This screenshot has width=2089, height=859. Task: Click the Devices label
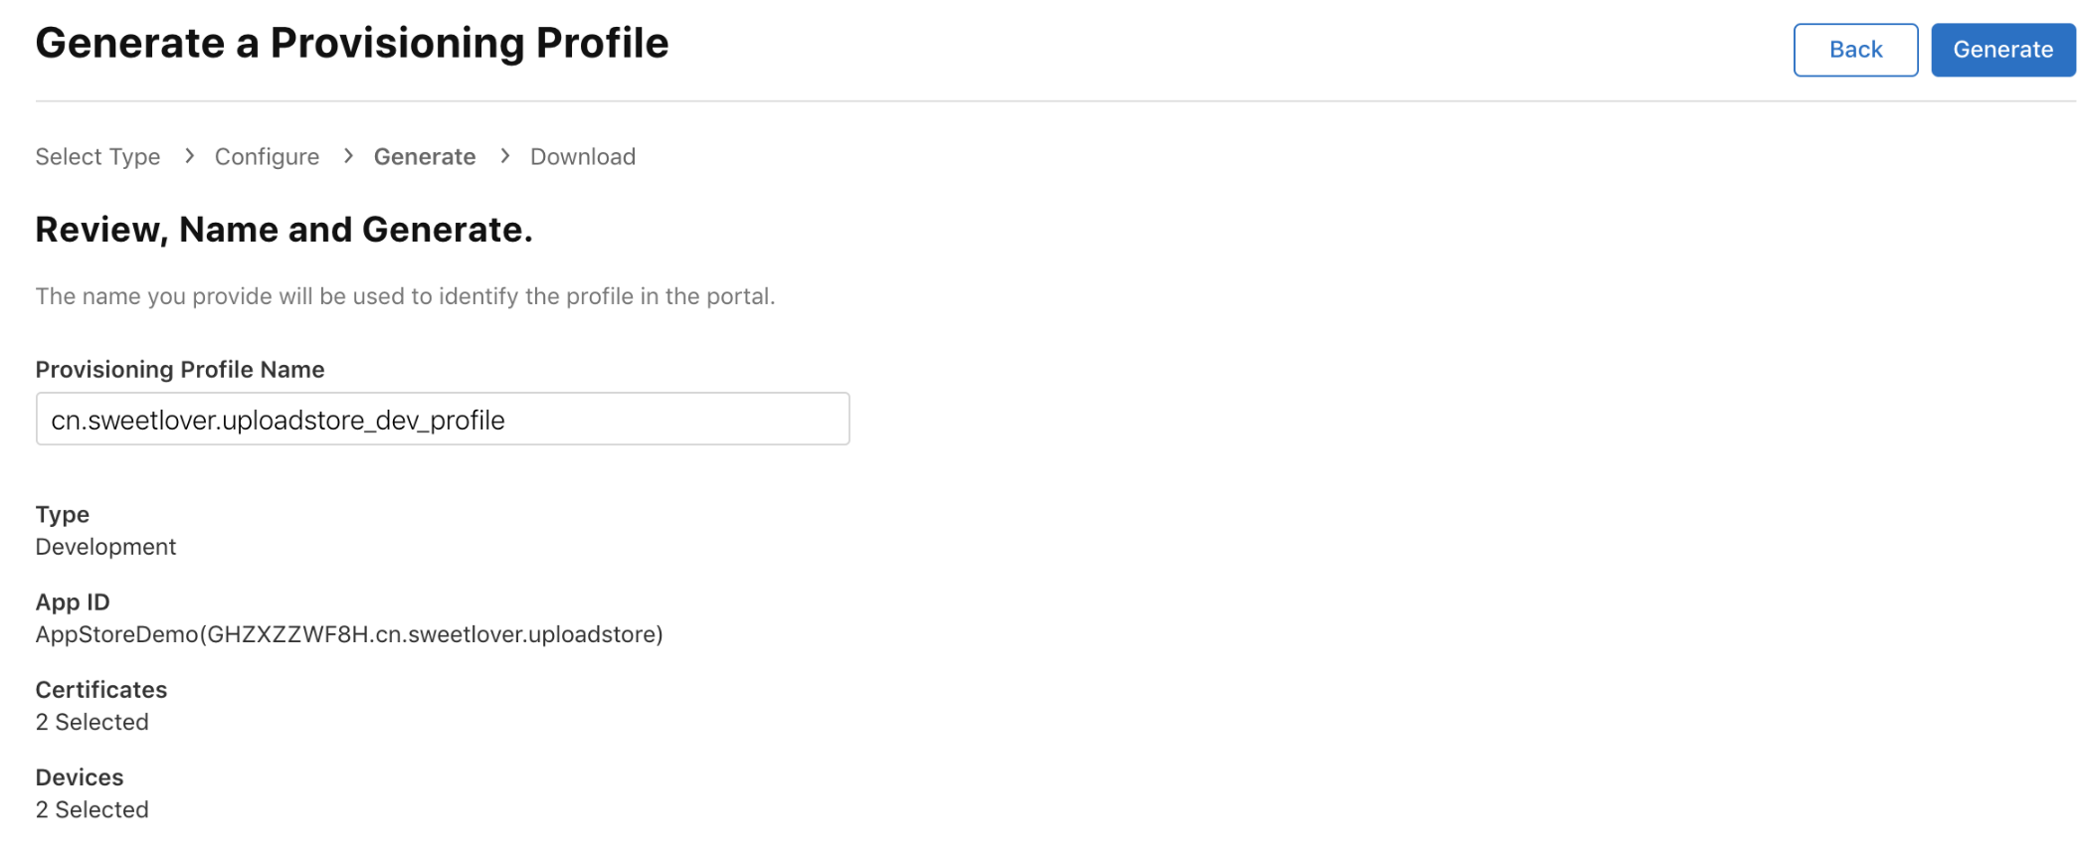(80, 777)
